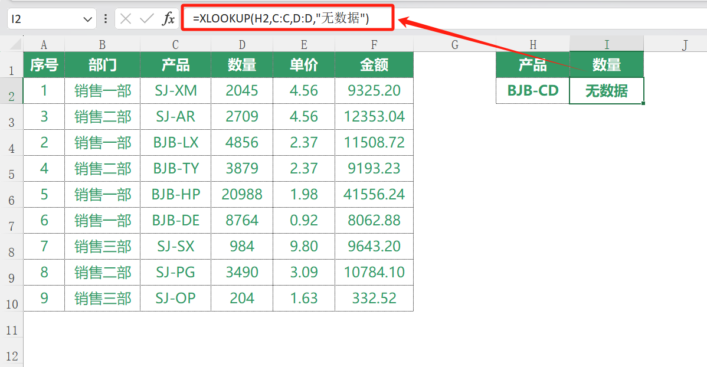Click the unit price cell 9.80
707x367 pixels.
tap(304, 246)
